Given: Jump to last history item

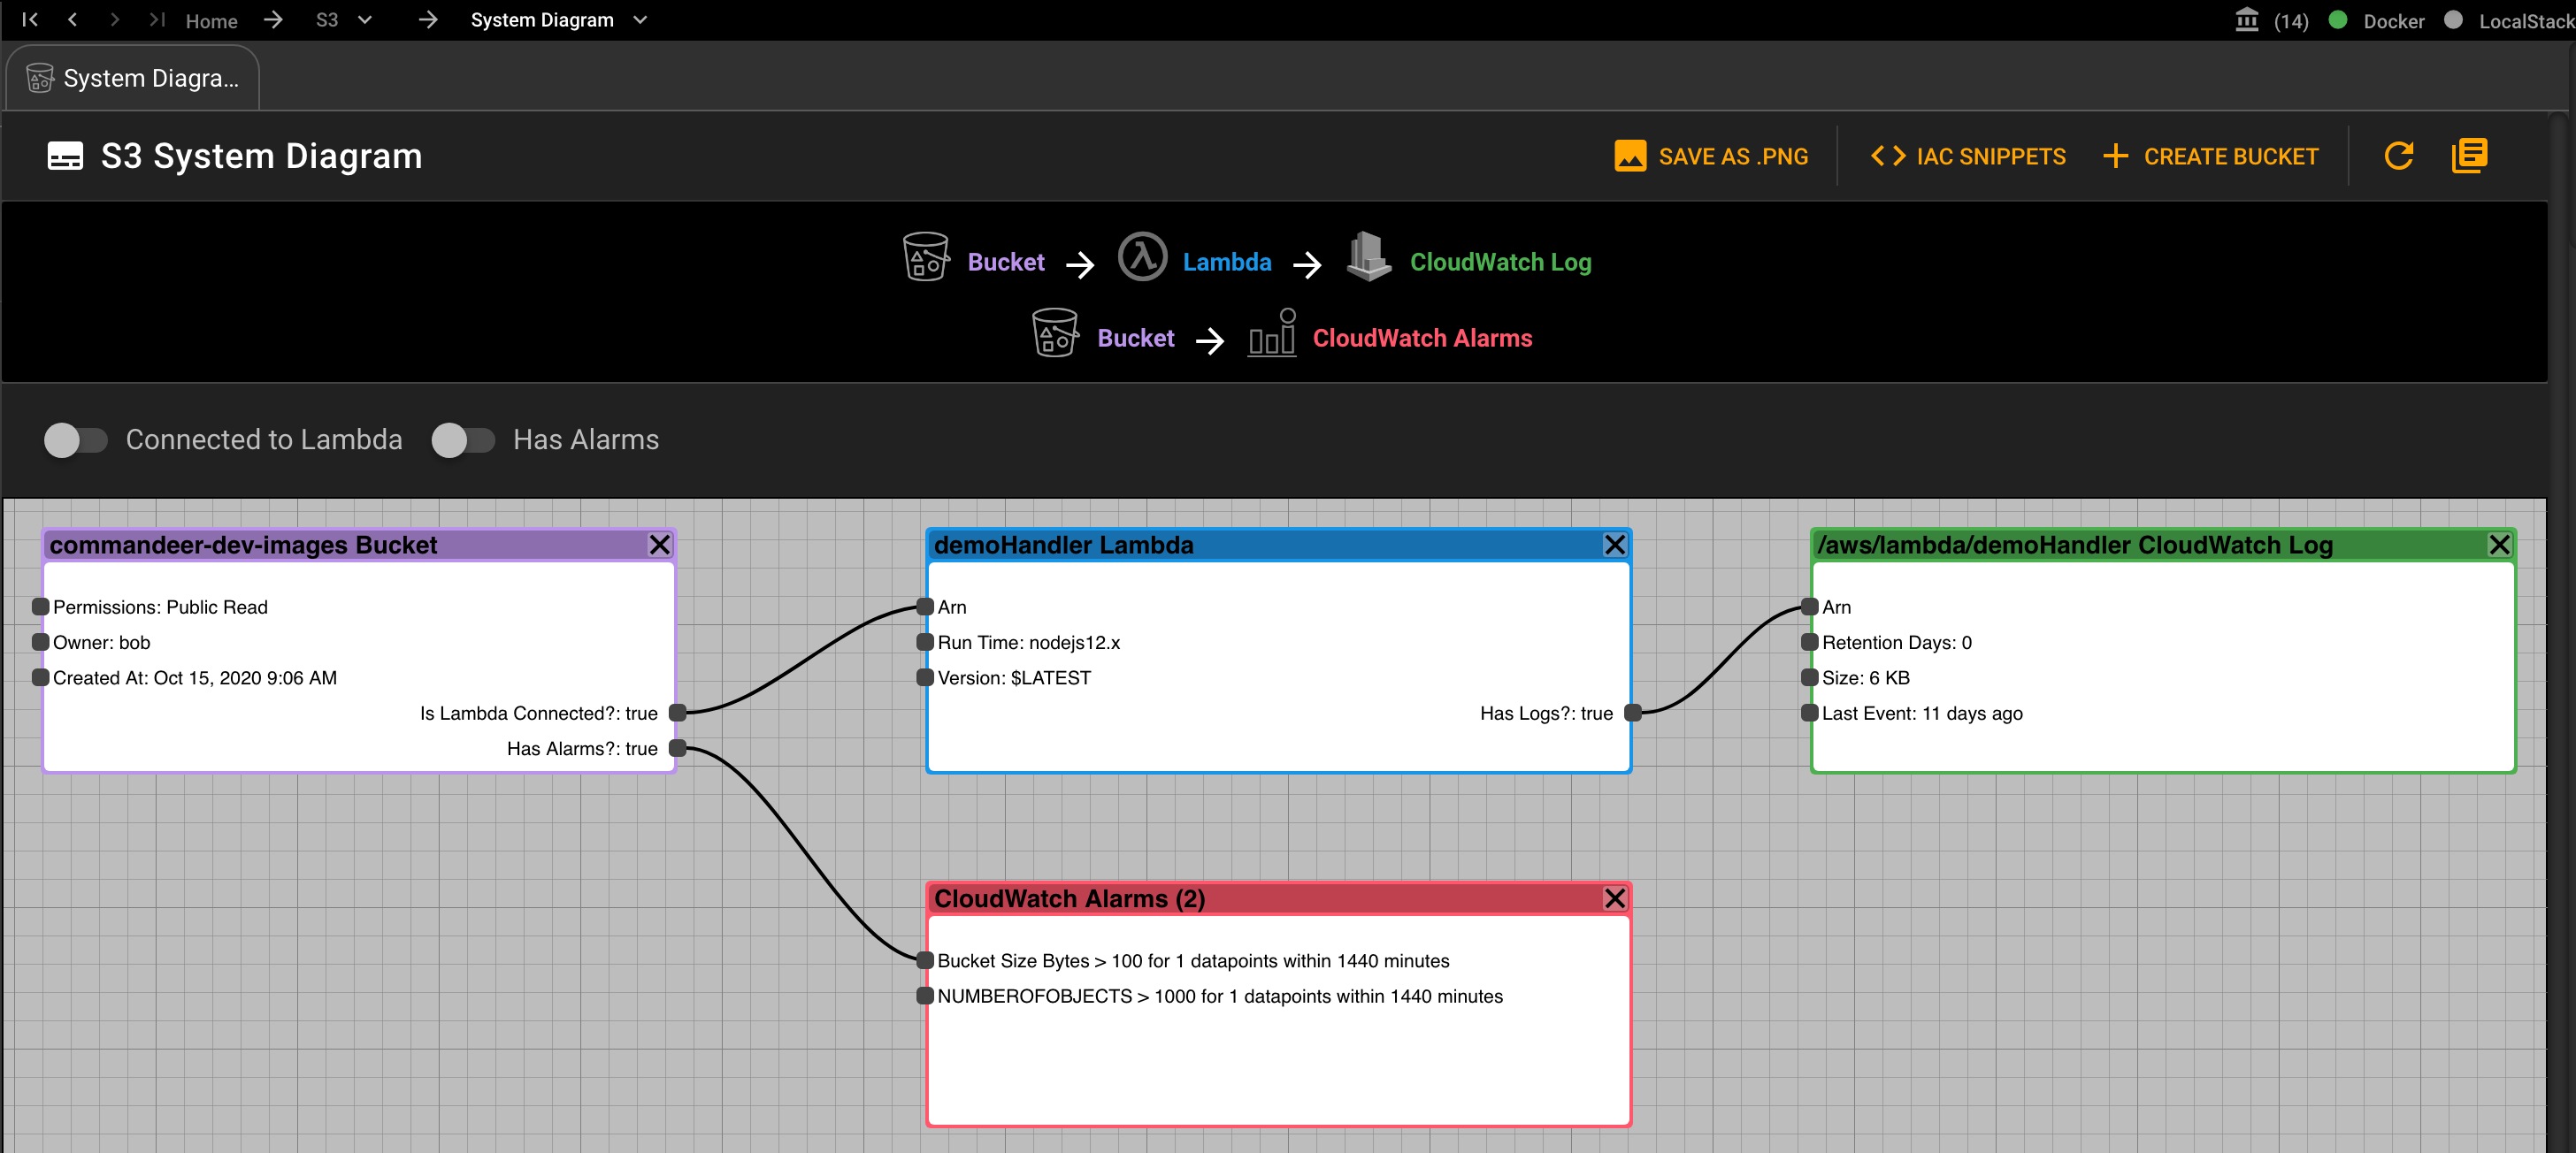Looking at the screenshot, I should 156,20.
